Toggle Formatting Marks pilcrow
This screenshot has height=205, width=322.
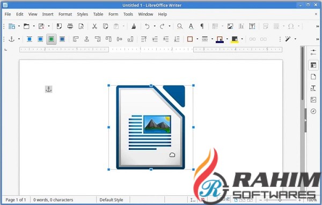pos(202,26)
